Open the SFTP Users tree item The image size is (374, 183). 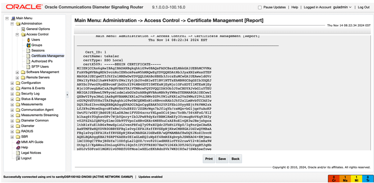[x=40, y=66]
